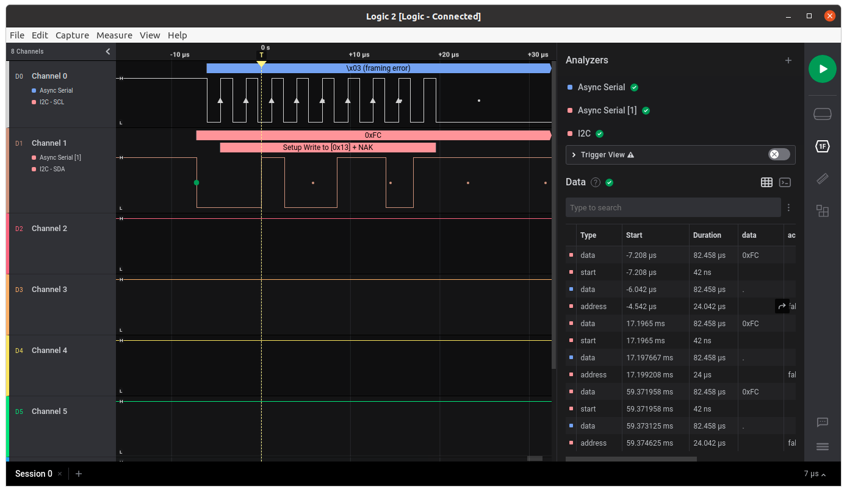This screenshot has height=492, width=847.
Task: Start capture with the green play button
Action: 822,69
